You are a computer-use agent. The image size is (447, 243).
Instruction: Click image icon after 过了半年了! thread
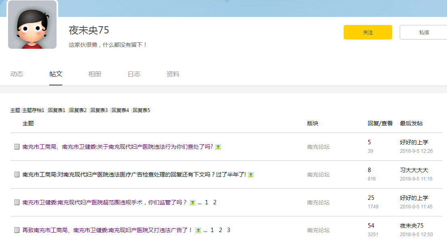click(251, 175)
